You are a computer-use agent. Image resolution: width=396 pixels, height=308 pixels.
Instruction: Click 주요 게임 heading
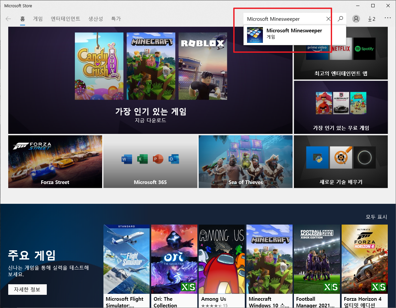[32, 255]
